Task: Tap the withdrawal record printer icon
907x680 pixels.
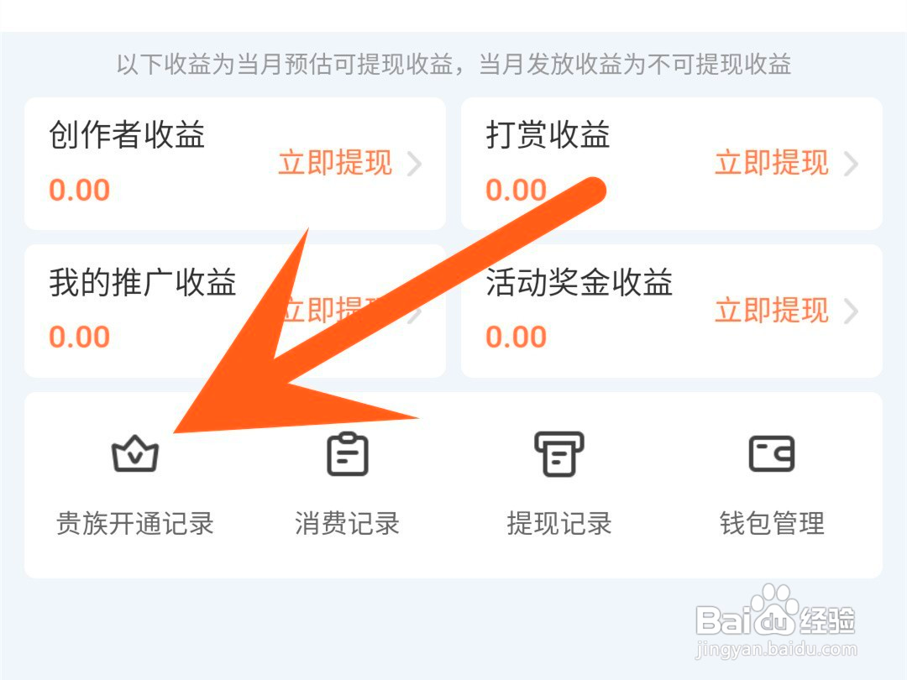Action: click(x=558, y=454)
